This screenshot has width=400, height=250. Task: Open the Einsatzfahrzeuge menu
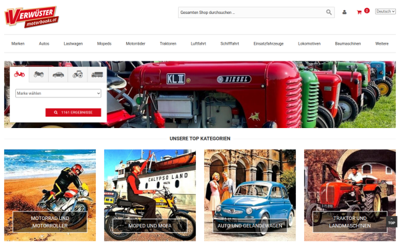(269, 43)
